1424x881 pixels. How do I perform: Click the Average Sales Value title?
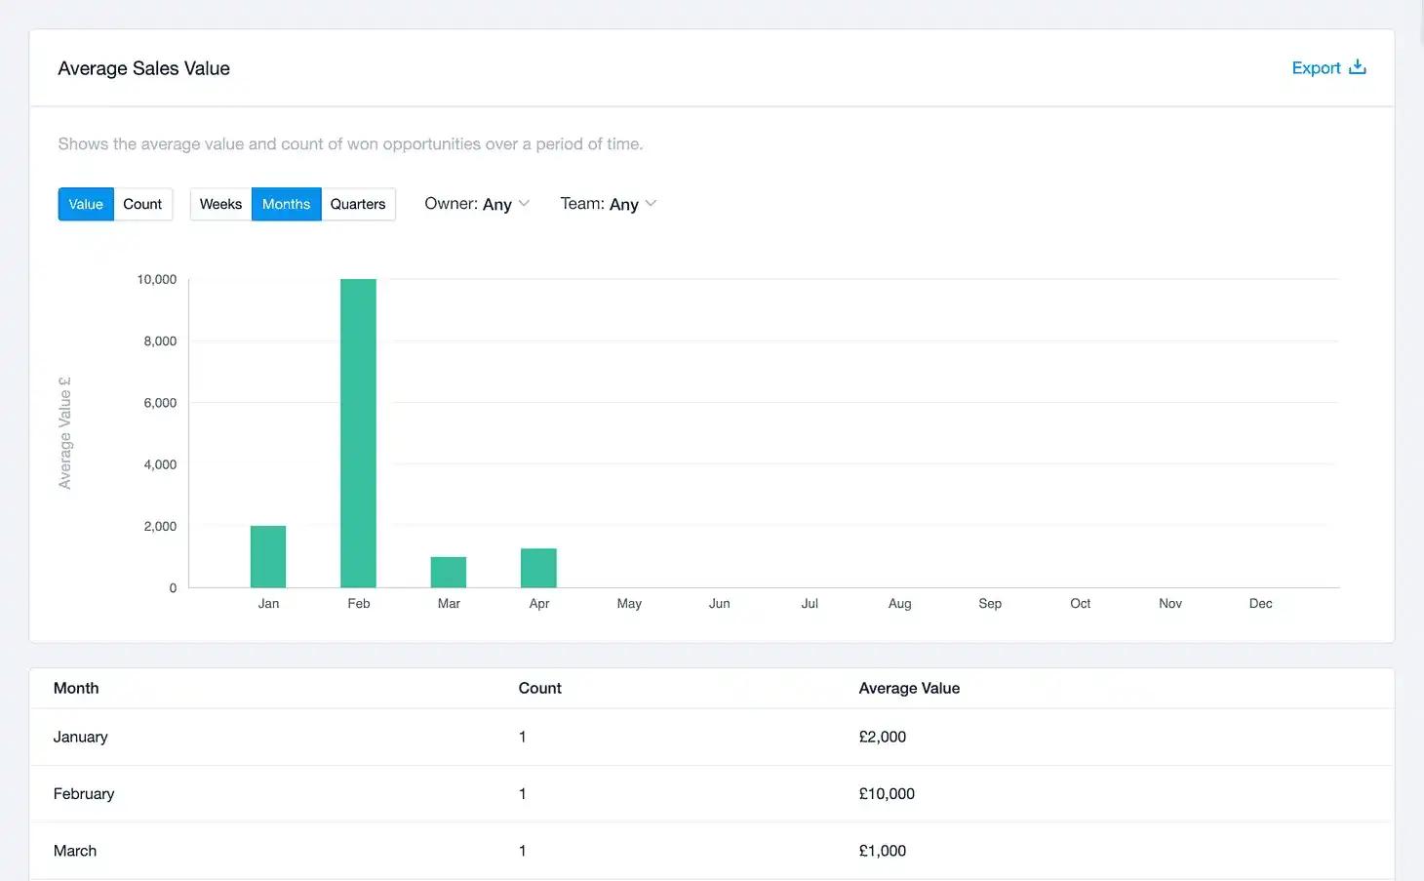tap(144, 68)
